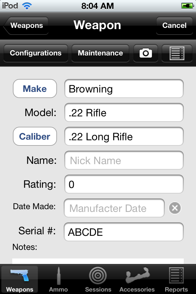Switch to the Maintenance tab

pyautogui.click(x=100, y=53)
